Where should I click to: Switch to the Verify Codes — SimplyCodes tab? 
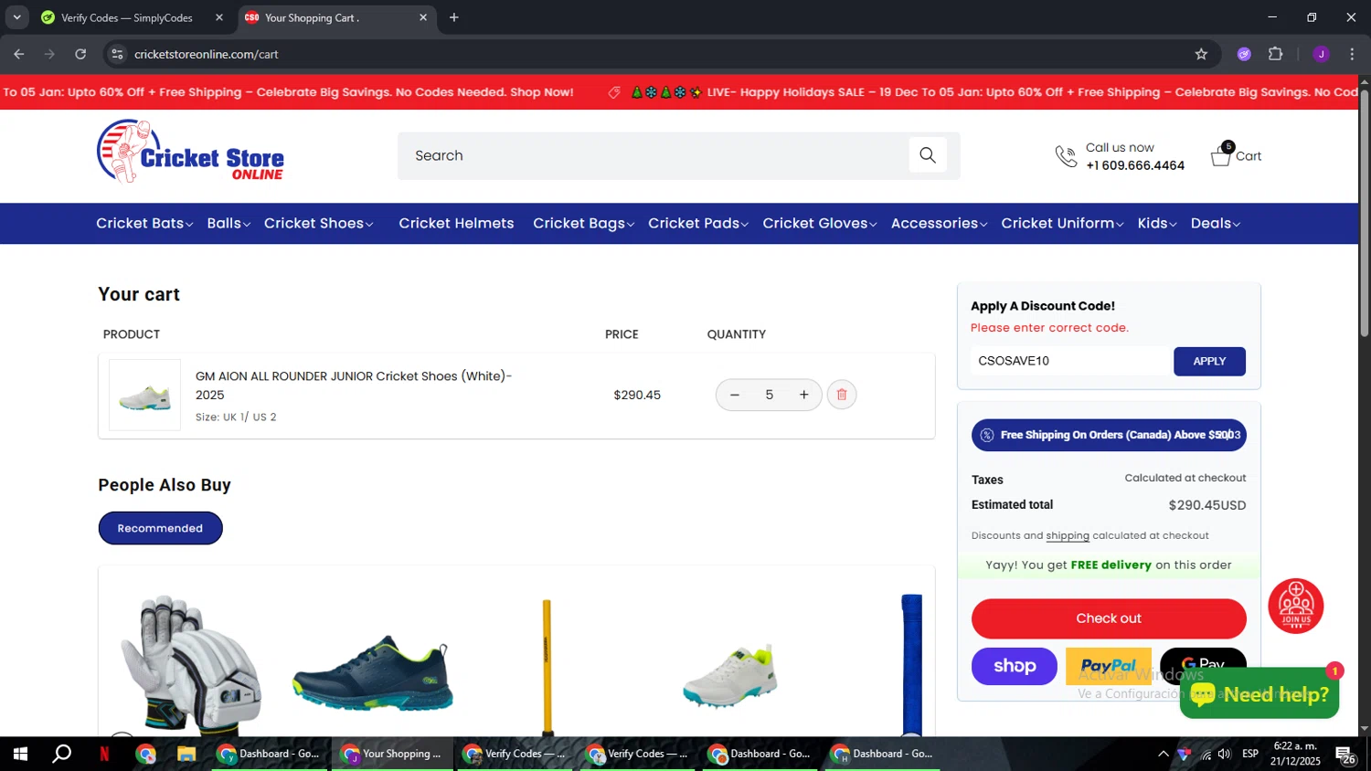pyautogui.click(x=126, y=17)
